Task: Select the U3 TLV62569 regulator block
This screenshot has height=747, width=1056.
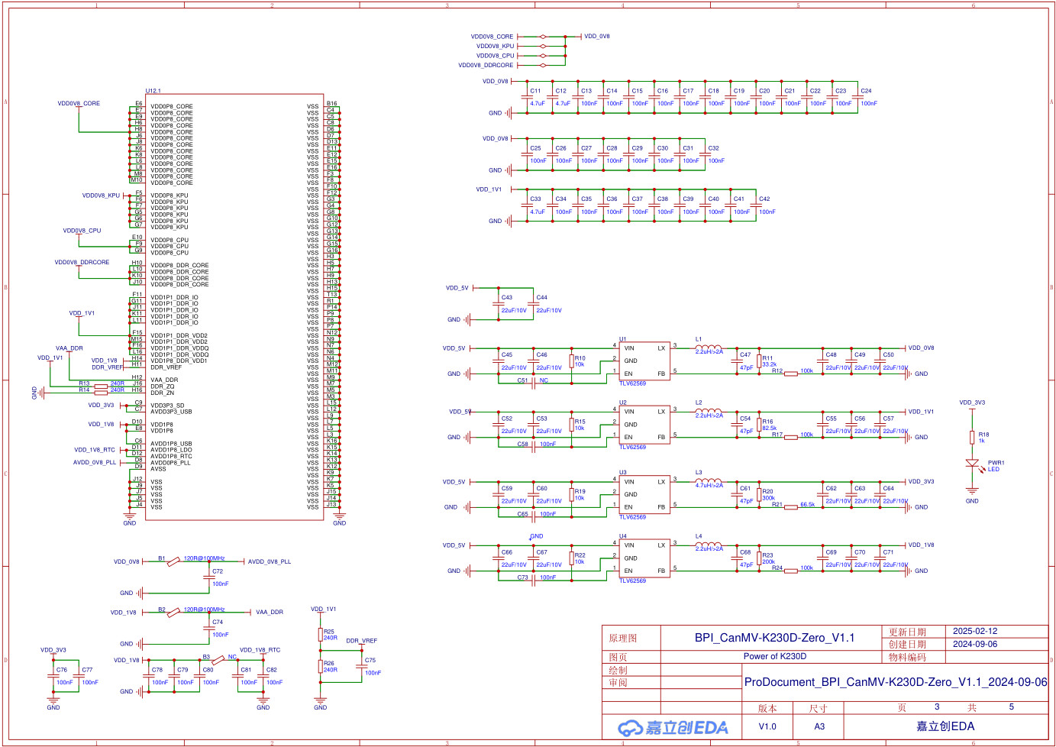Action: click(x=644, y=494)
